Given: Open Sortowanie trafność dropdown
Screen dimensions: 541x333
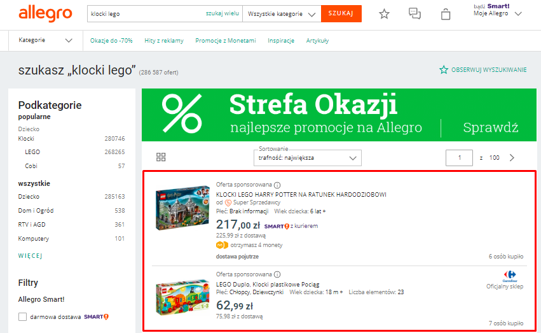Looking at the screenshot, I should [x=308, y=158].
